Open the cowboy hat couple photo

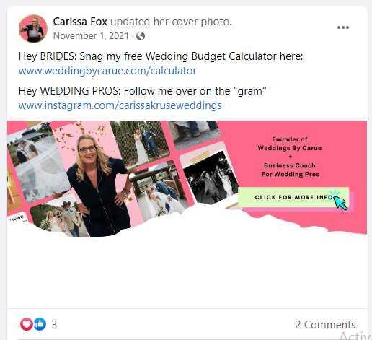tap(60, 218)
